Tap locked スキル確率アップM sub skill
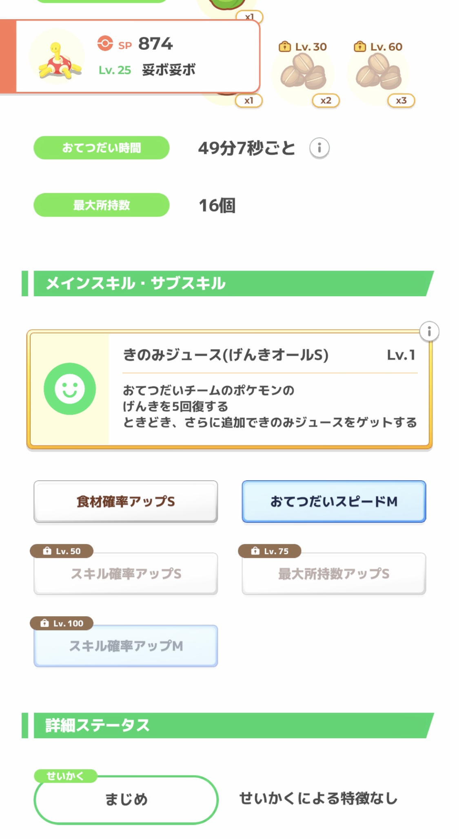459x839 pixels. (x=126, y=646)
